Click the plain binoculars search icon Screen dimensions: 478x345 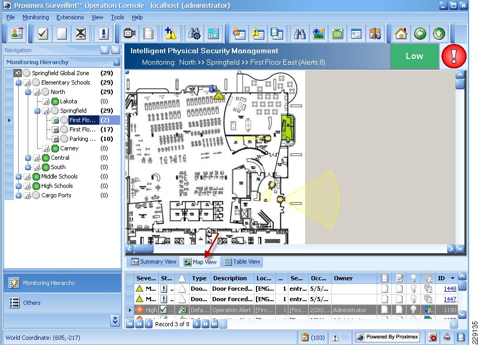[300, 33]
